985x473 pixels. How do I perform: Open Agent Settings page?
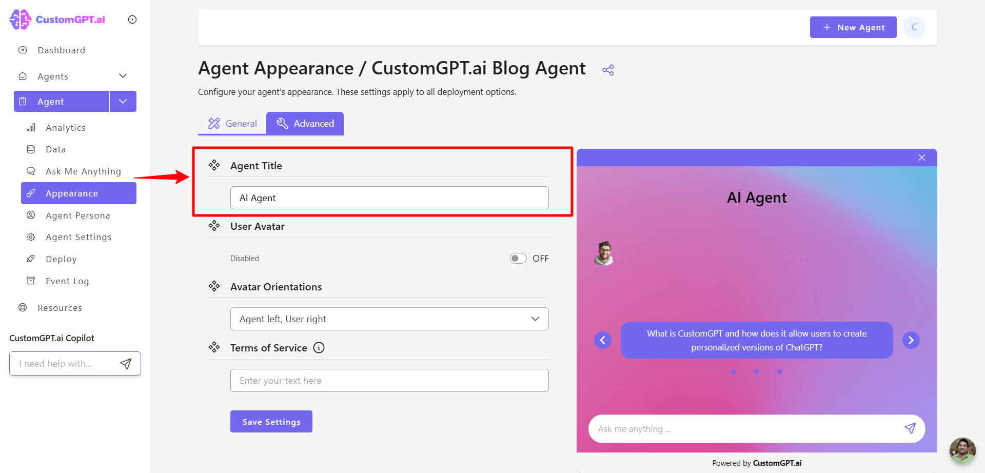point(78,237)
